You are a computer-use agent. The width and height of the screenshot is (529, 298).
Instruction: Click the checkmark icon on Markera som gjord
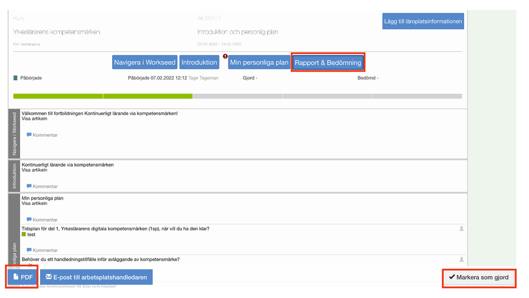(x=451, y=277)
